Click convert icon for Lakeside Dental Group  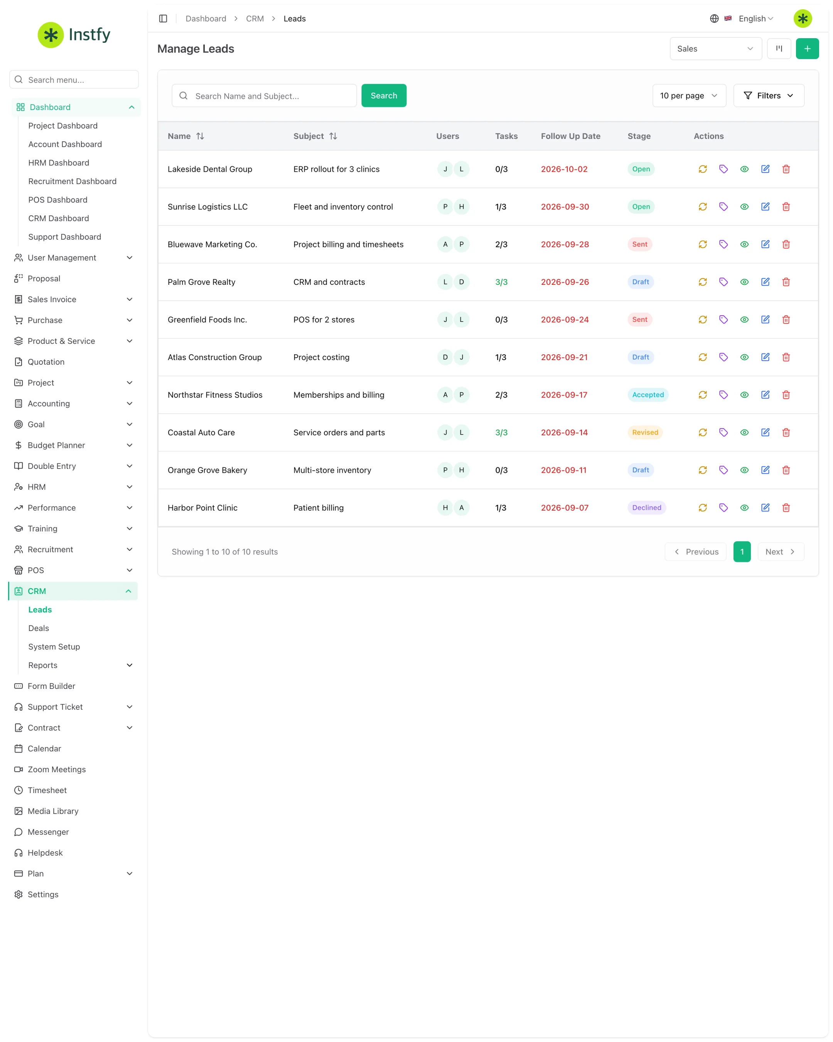(702, 169)
